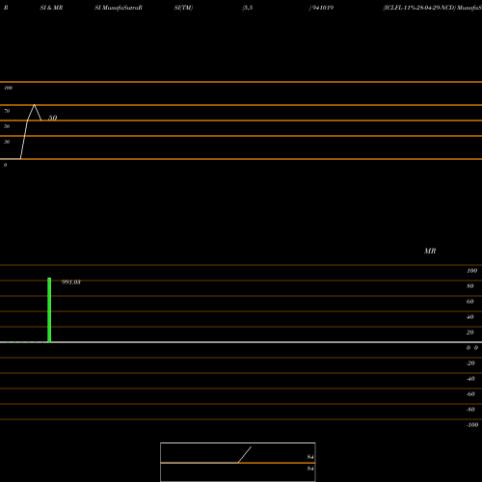482x482 pixels.
Task: Click the 'ICLFL-11%-28-04-29-NCD' title text
Action: [419, 8]
